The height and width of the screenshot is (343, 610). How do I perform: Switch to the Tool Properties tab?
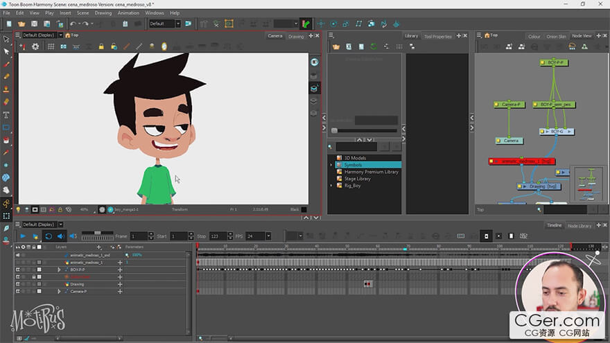(x=438, y=36)
